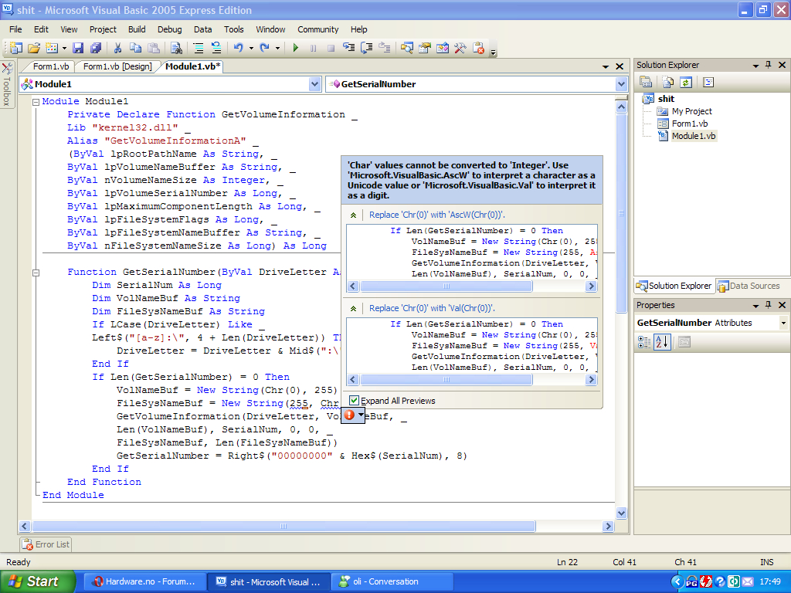Open the Debug menu

(169, 29)
